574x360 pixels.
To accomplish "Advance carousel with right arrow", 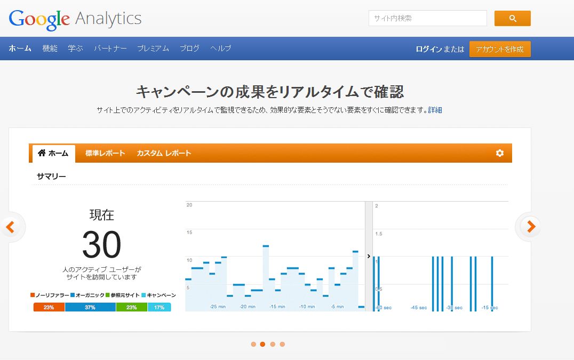I will pos(530,227).
